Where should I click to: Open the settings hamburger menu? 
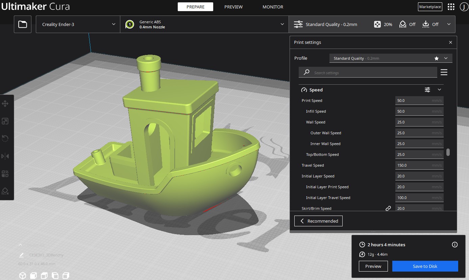point(444,72)
